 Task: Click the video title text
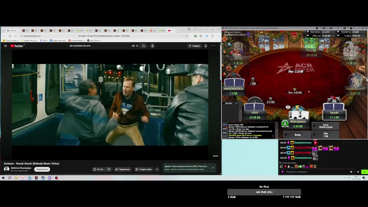[32, 164]
